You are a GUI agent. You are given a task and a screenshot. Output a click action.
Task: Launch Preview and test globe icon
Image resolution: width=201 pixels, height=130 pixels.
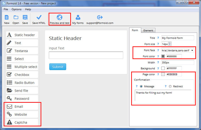60,17
